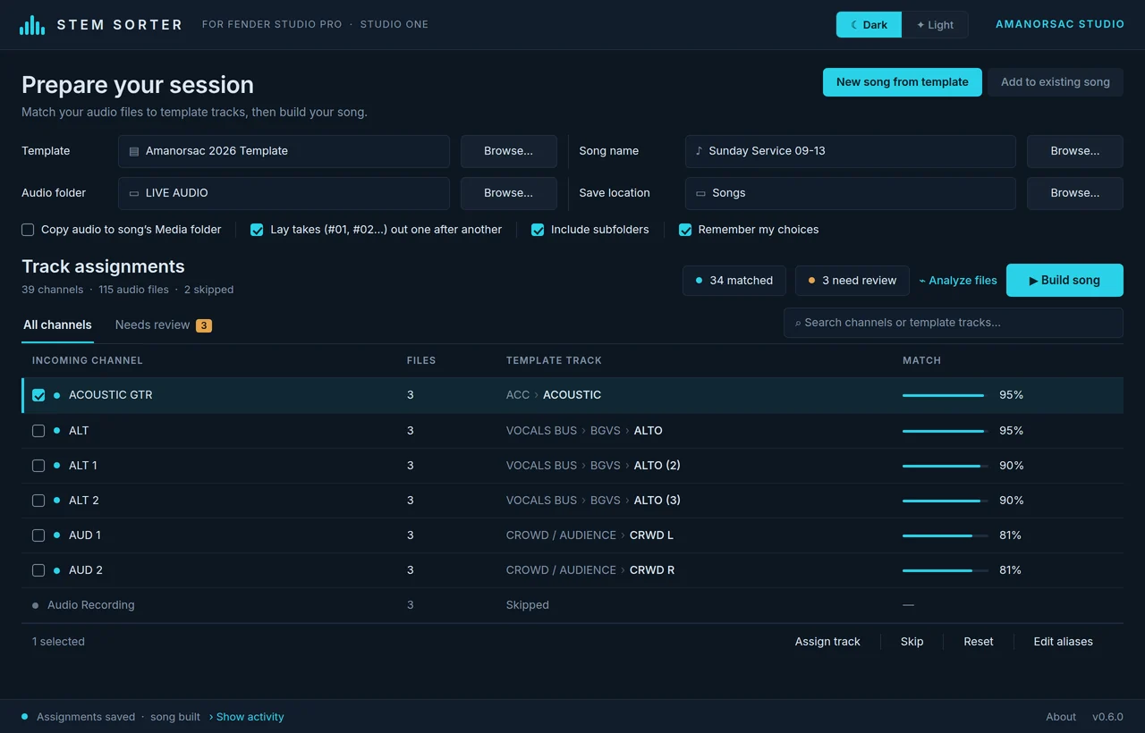1145x733 pixels.
Task: Open the All channels tab
Action: click(57, 324)
